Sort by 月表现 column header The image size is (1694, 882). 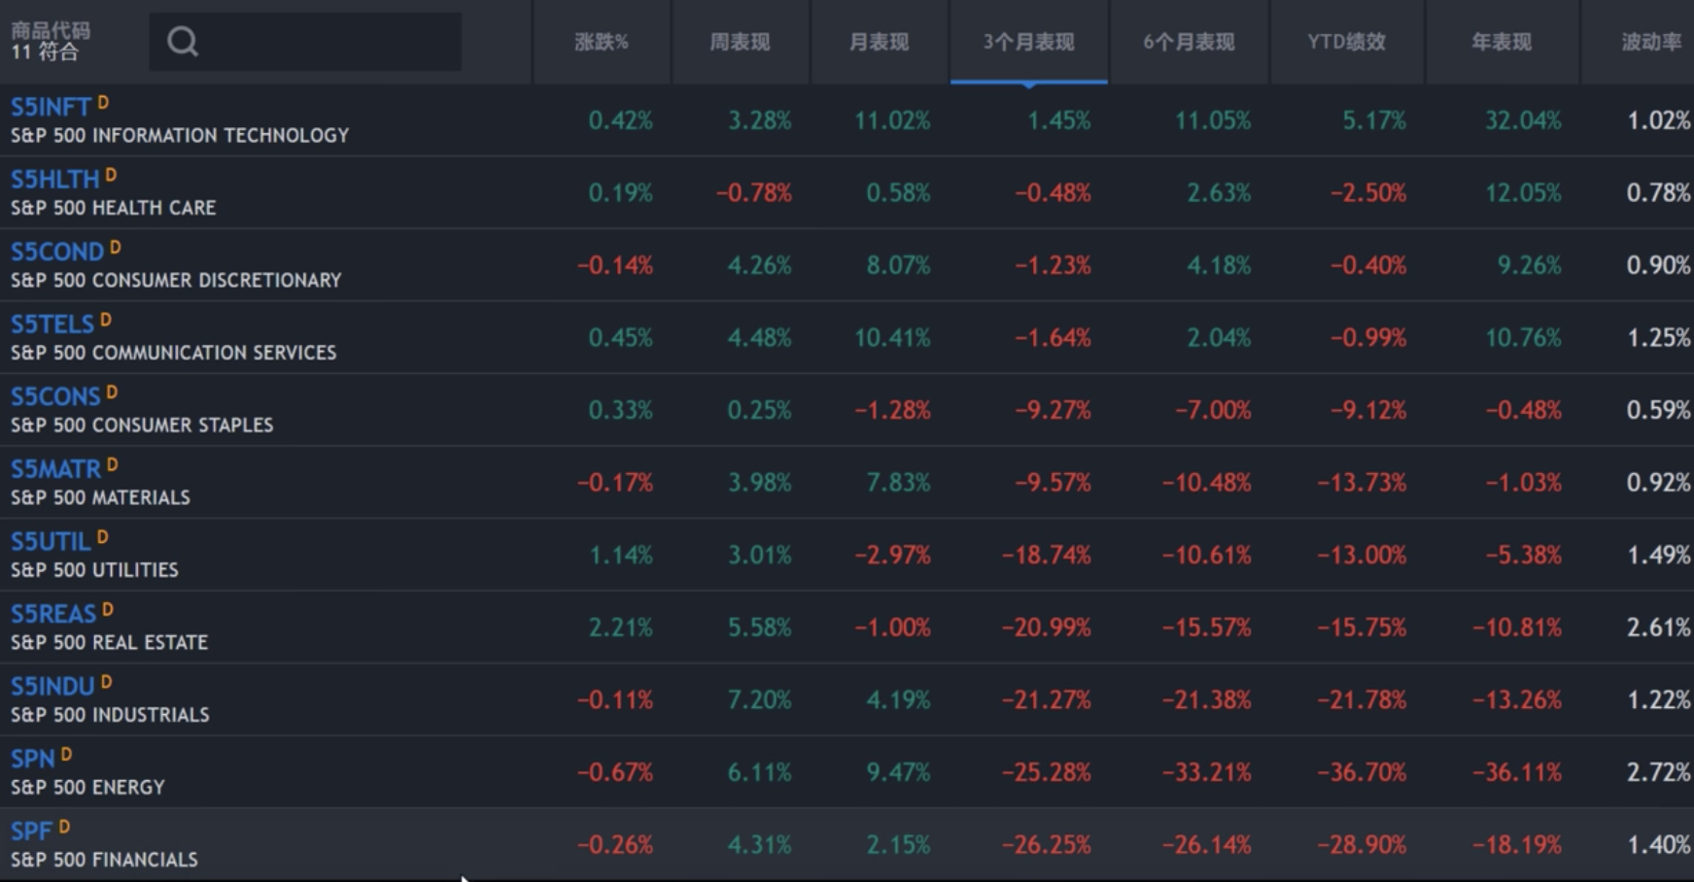click(879, 42)
